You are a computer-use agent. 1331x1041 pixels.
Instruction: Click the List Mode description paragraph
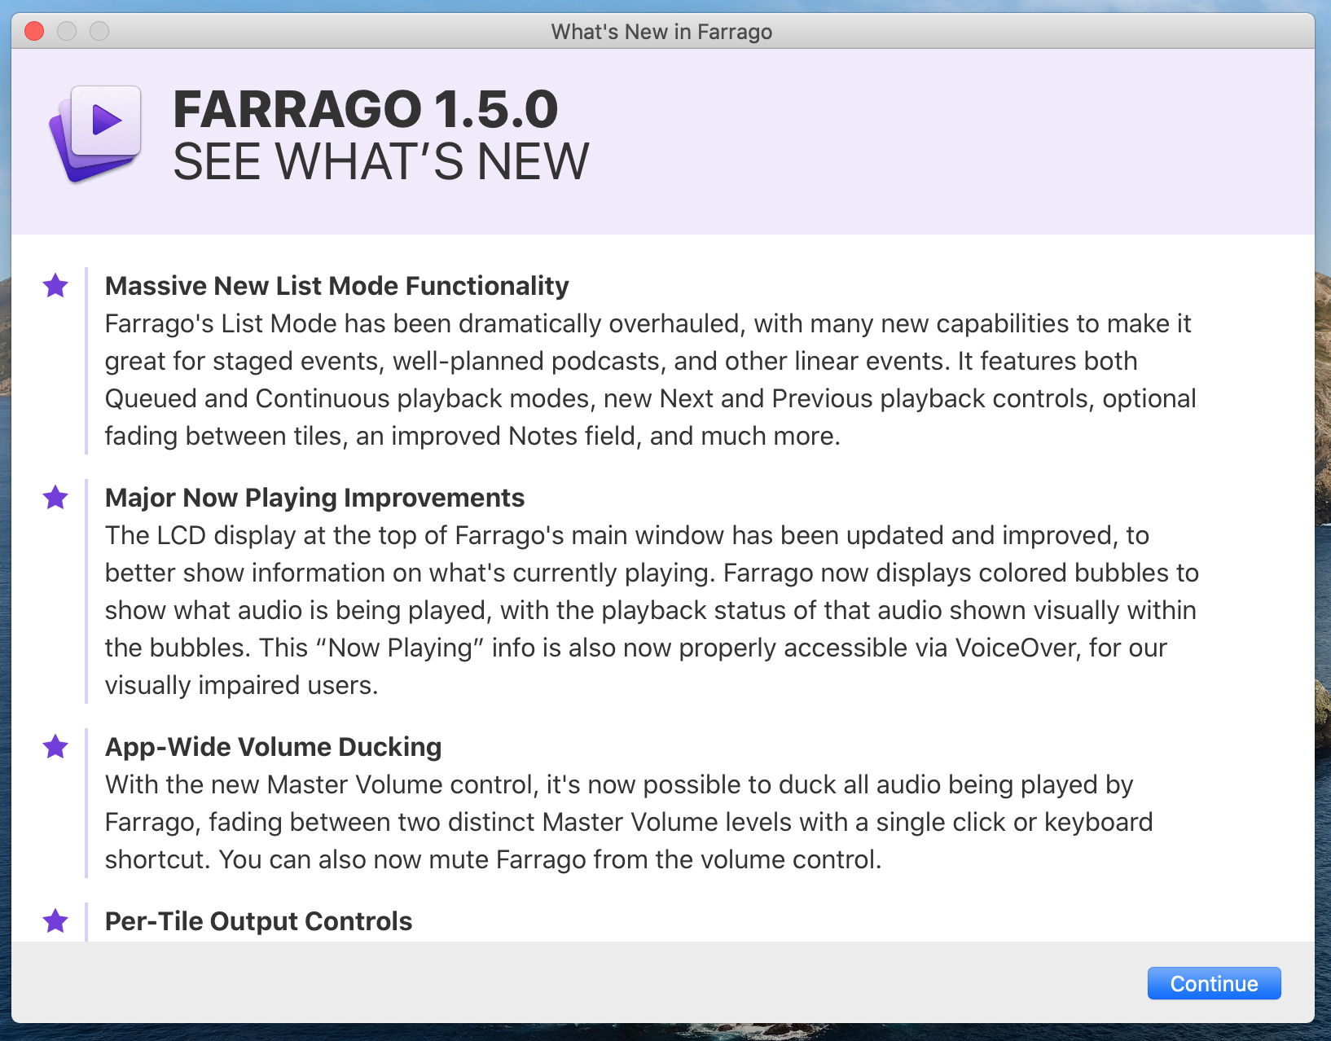click(650, 380)
